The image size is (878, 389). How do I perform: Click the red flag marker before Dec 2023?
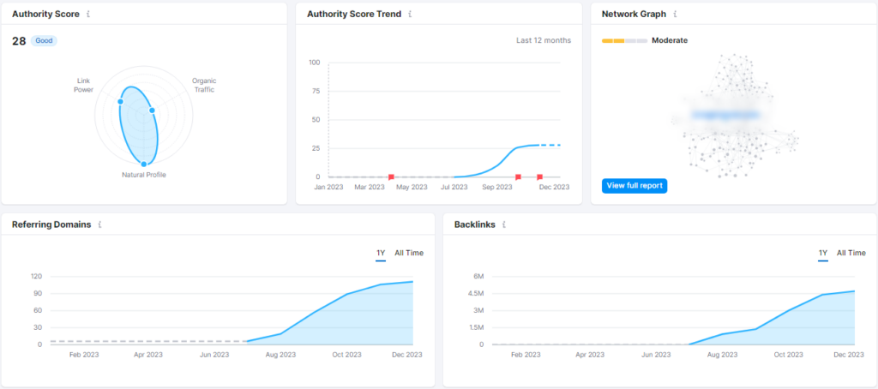[540, 177]
